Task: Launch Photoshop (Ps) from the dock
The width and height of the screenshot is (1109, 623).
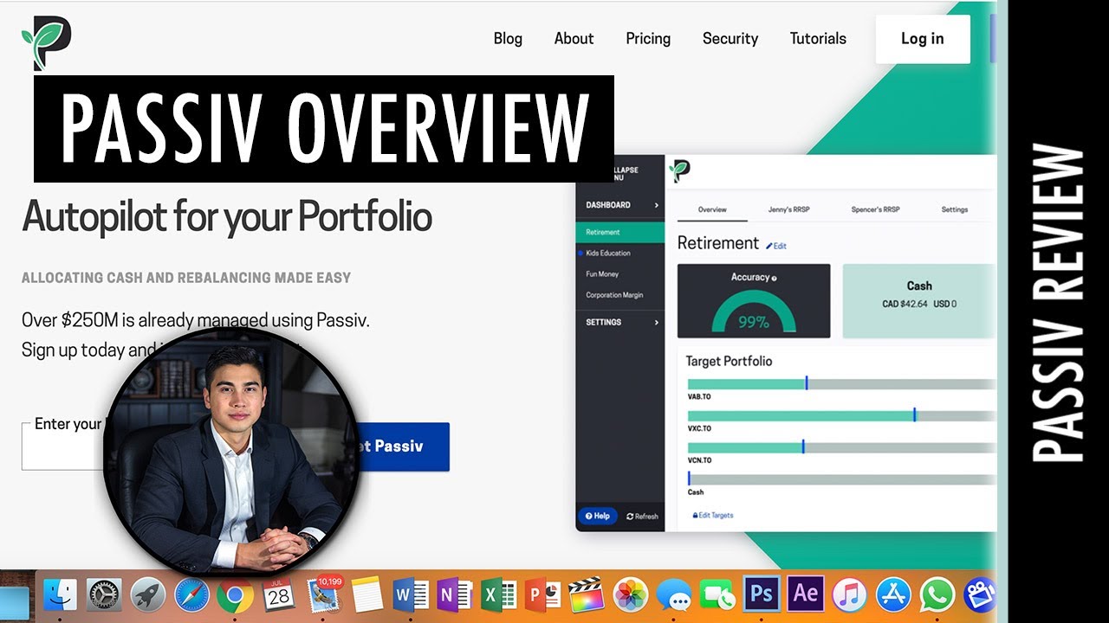Action: pos(762,594)
